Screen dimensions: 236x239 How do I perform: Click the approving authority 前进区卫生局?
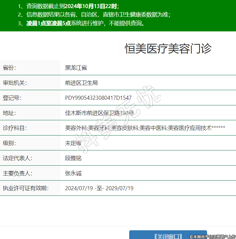tap(81, 83)
